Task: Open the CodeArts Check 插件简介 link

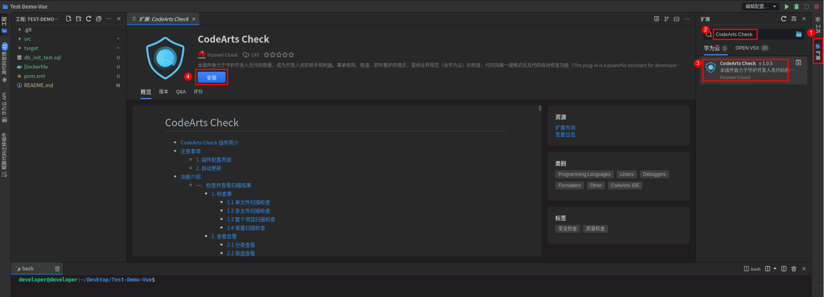Action: click(x=209, y=143)
